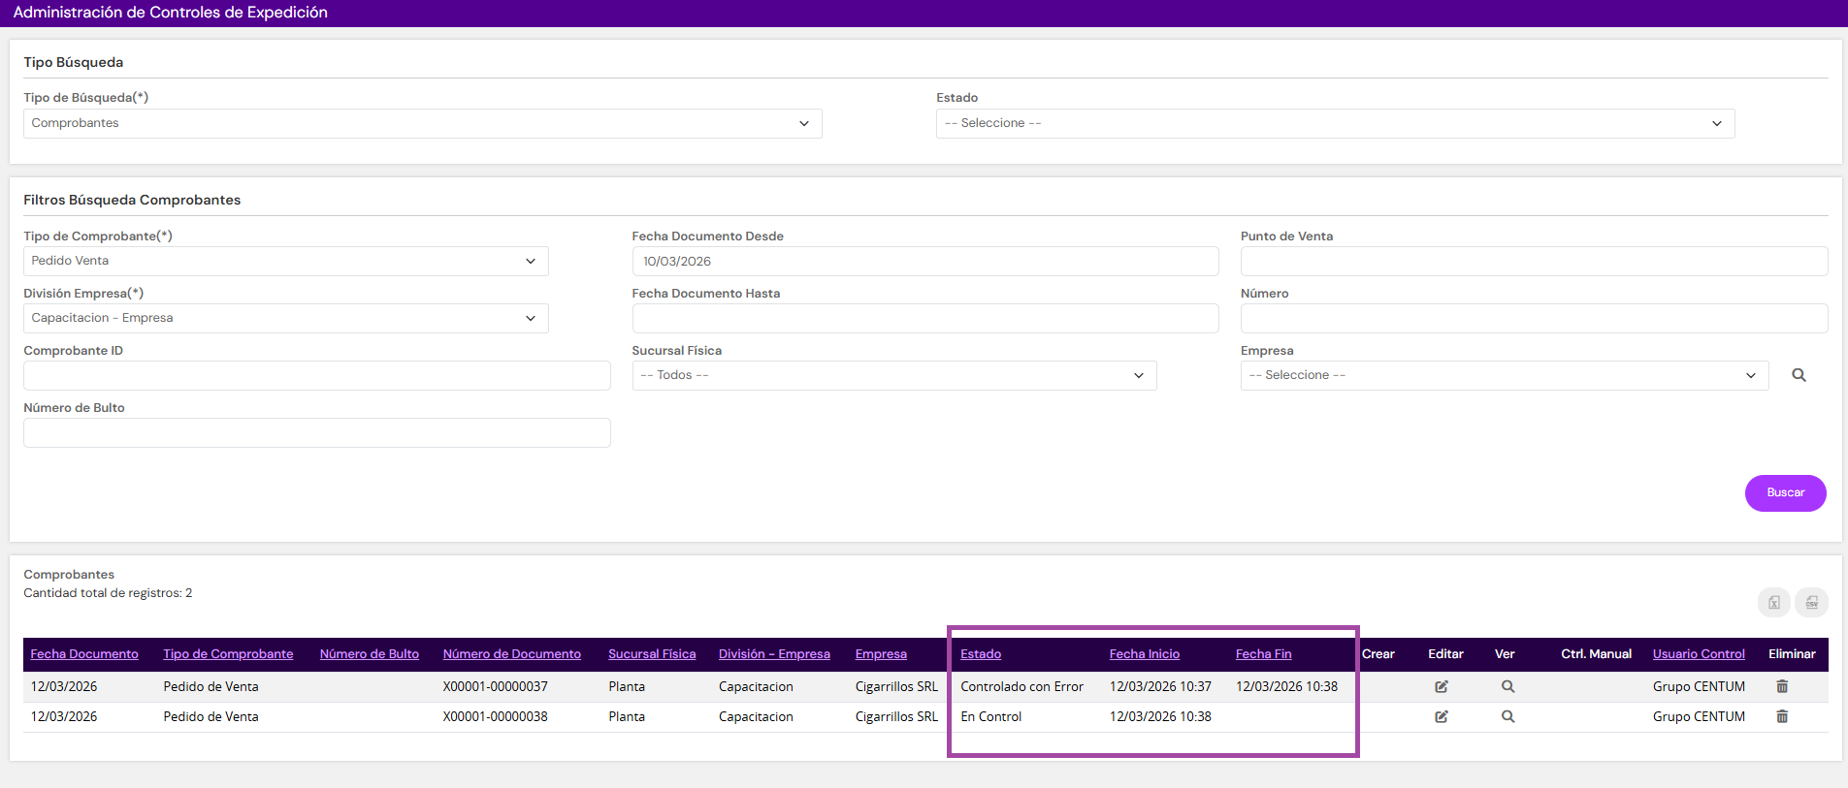Select the 'En Control' status cell
The height and width of the screenshot is (788, 1848).
pyautogui.click(x=990, y=716)
